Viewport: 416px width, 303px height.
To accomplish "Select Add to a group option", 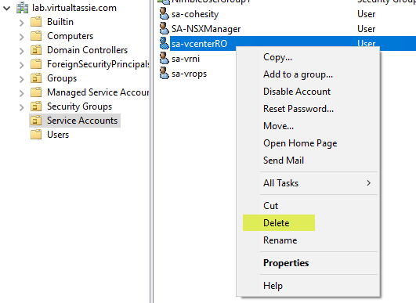I will coord(298,74).
